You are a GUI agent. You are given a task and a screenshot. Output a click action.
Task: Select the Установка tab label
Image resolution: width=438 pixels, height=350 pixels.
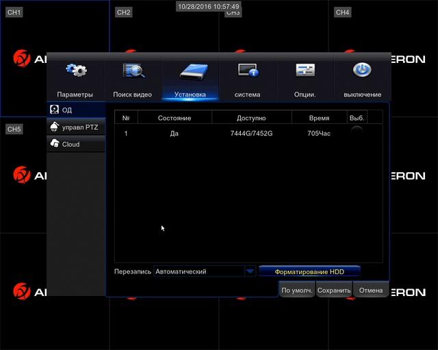click(190, 94)
